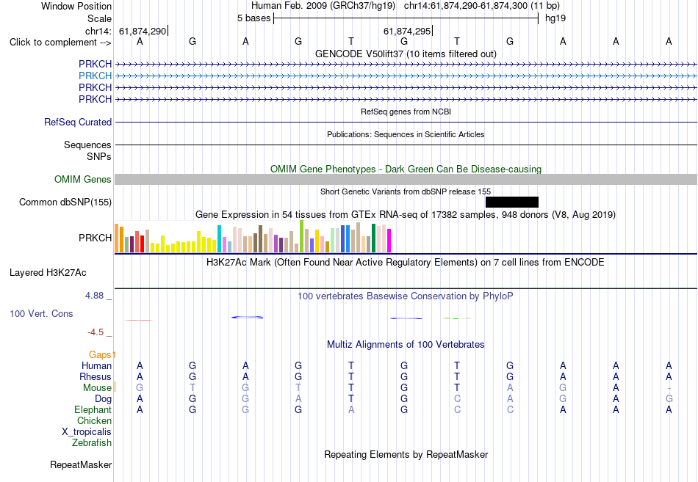Click the dark green bar in GTEx chart
The height and width of the screenshot is (482, 698).
coord(373,238)
